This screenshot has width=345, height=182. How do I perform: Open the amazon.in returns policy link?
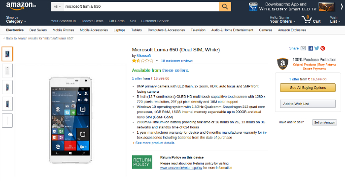181,168
